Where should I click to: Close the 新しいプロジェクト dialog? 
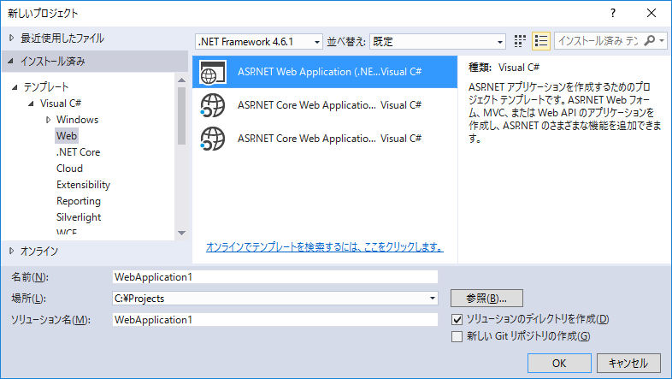(651, 14)
